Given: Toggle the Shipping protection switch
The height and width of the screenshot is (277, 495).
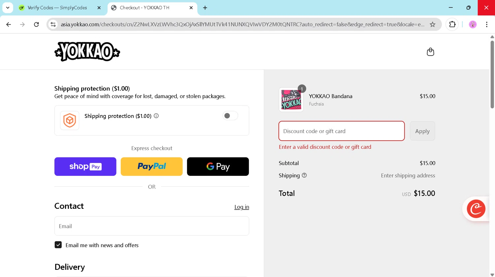Looking at the screenshot, I should tap(230, 116).
